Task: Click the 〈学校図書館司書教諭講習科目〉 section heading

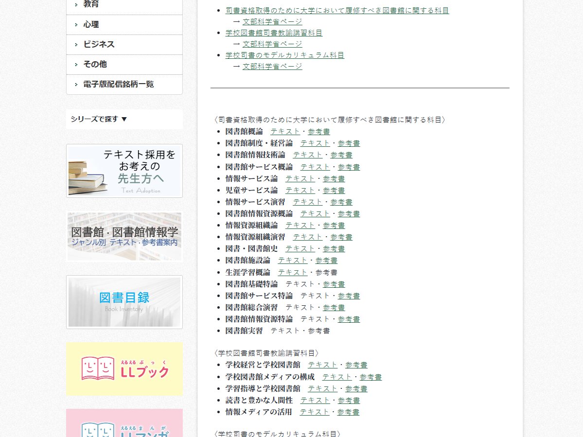Action: (266, 353)
